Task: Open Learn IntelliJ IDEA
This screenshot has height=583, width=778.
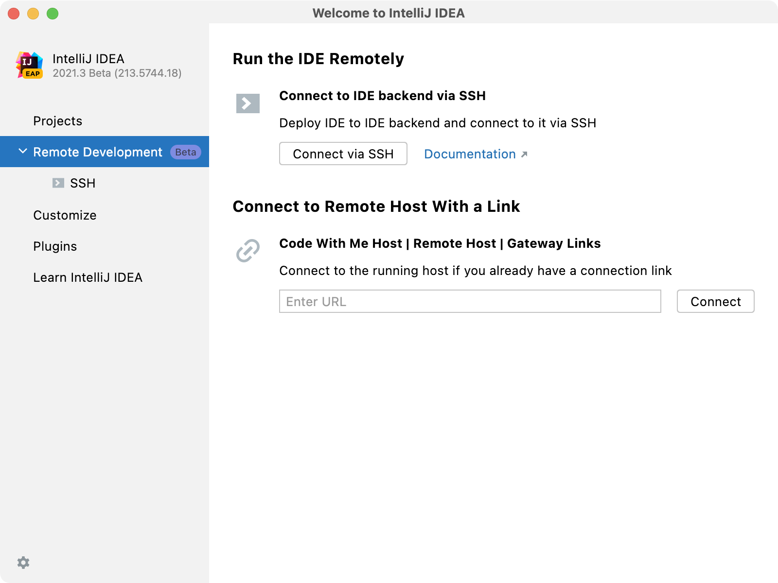Action: pyautogui.click(x=88, y=277)
